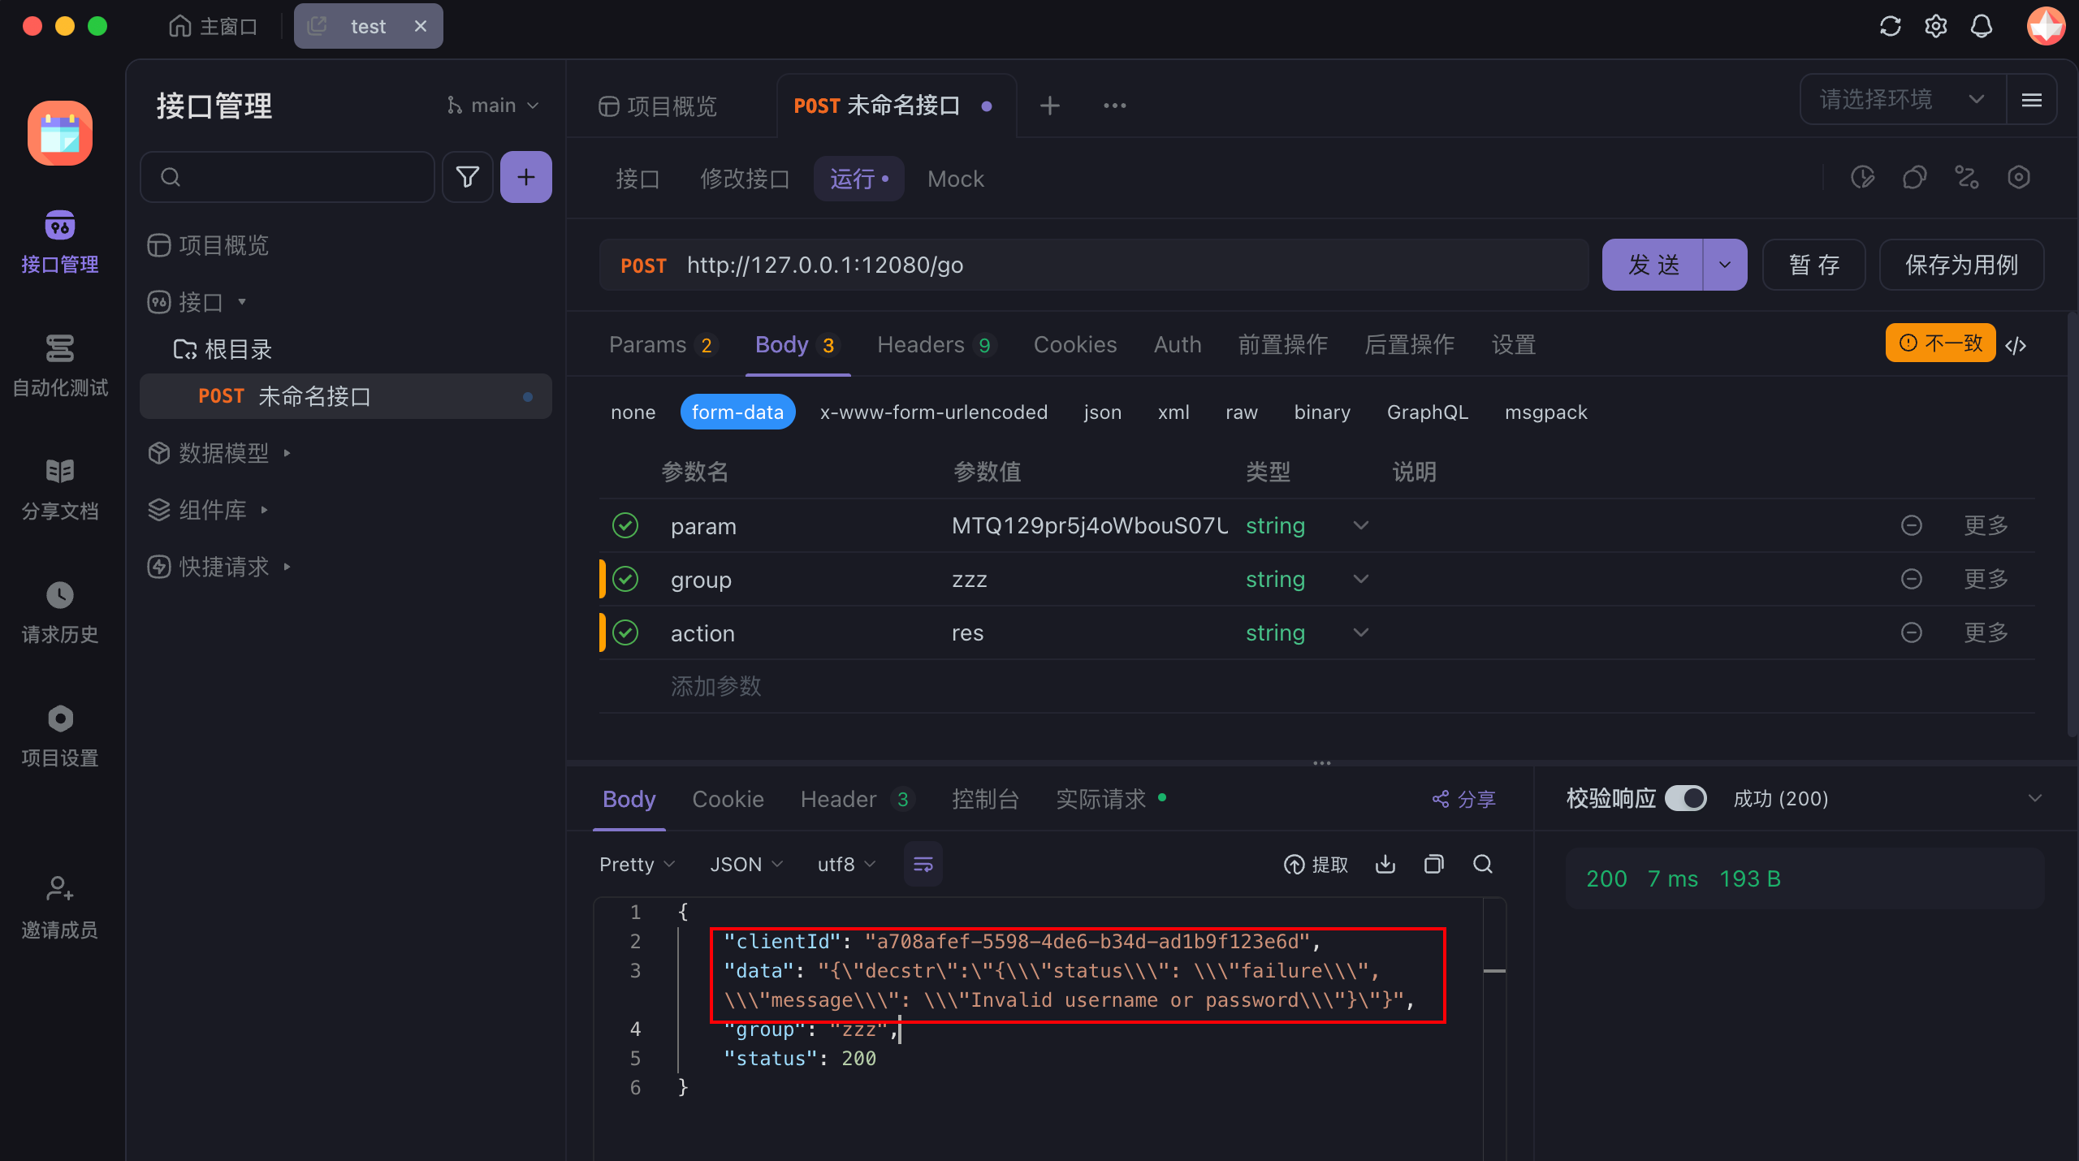The width and height of the screenshot is (2079, 1161).
Task: Open the 自动化测试 sidebar section
Action: 60,365
